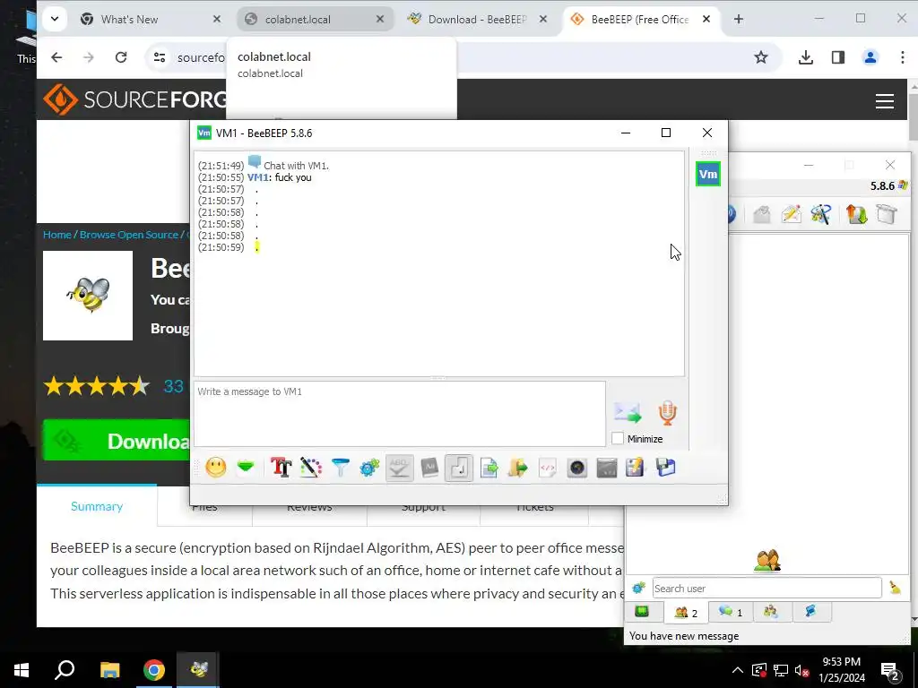Screen dimensions: 918x688
Task: Select the Vm user avatar in chat sidebar
Action: [708, 174]
